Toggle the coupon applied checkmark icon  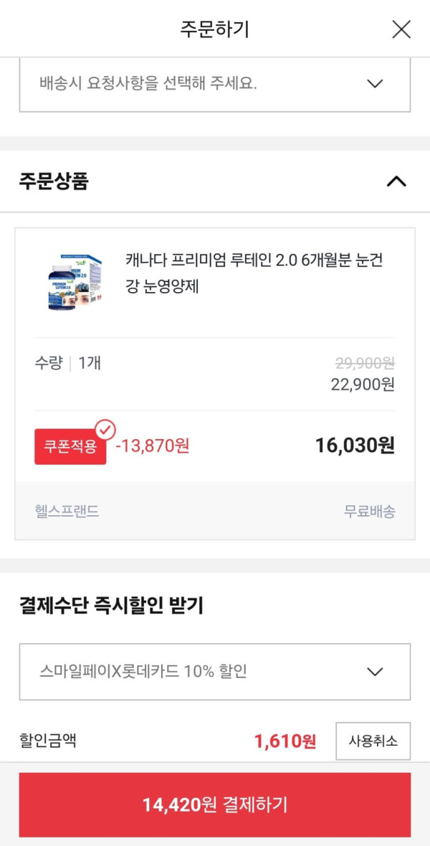pos(105,430)
